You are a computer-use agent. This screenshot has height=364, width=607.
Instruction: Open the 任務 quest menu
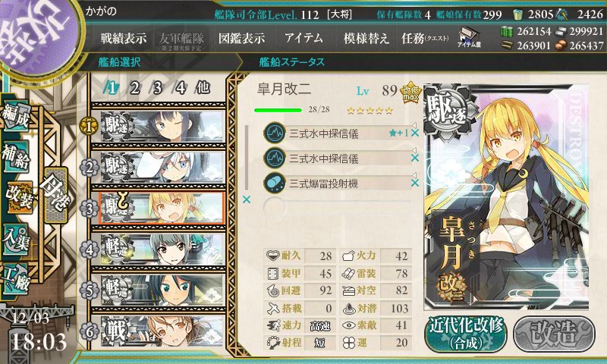[x=425, y=38]
